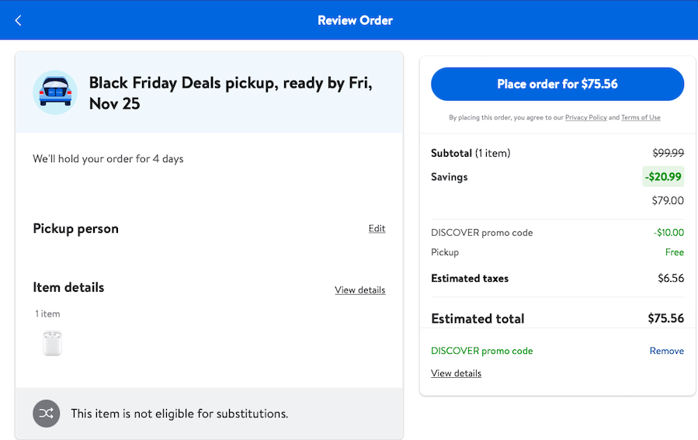Open the AirPods item thumbnail
The width and height of the screenshot is (698, 440).
tap(52, 342)
